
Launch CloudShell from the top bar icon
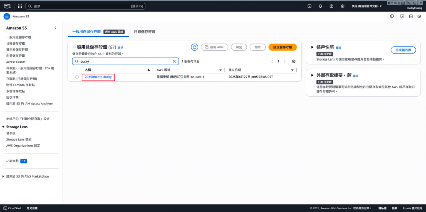coord(309,6)
